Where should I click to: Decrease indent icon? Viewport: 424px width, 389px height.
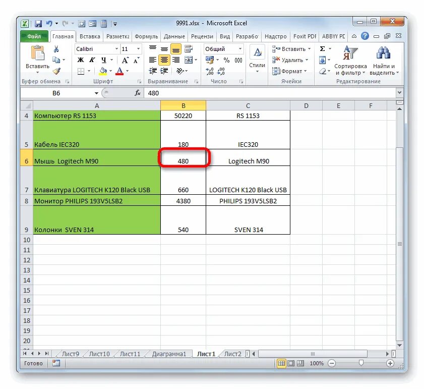click(153, 71)
